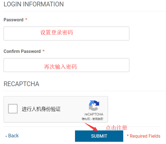Click the Password field label

coord(14,20)
